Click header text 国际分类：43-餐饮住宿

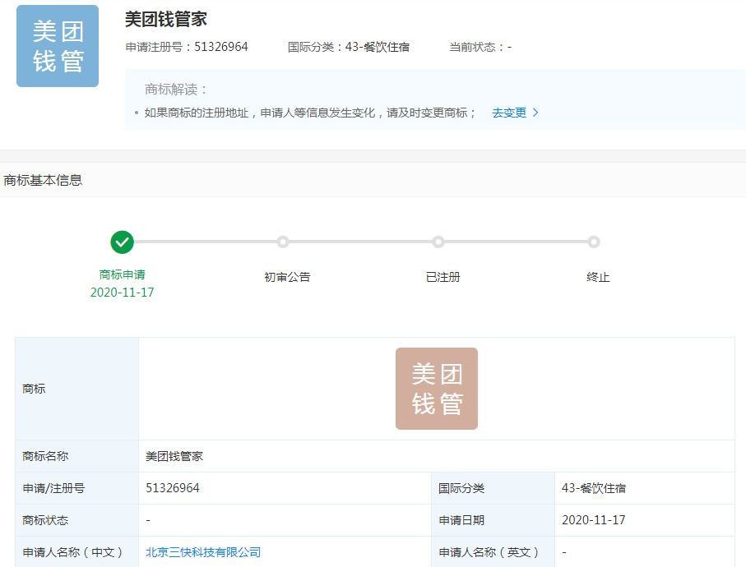pyautogui.click(x=349, y=47)
